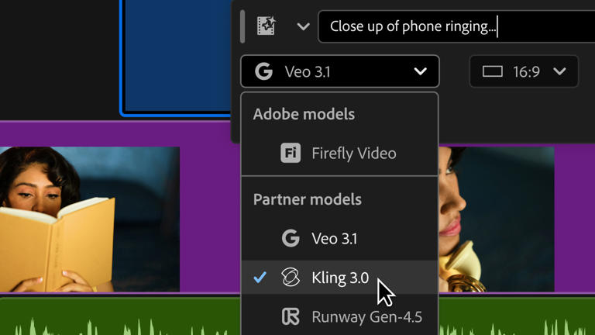Image resolution: width=595 pixels, height=335 pixels.
Task: Choose Runway Gen-4.5 model
Action: click(340, 316)
